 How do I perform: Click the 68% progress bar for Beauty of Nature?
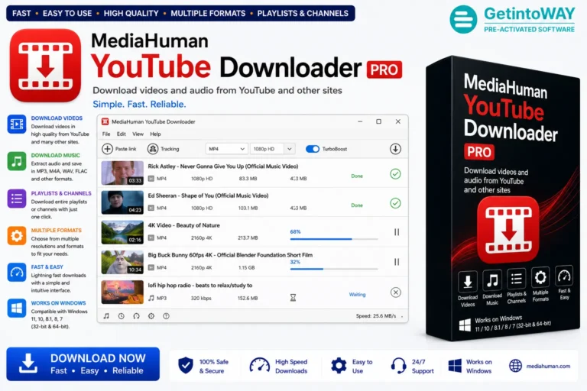click(334, 239)
